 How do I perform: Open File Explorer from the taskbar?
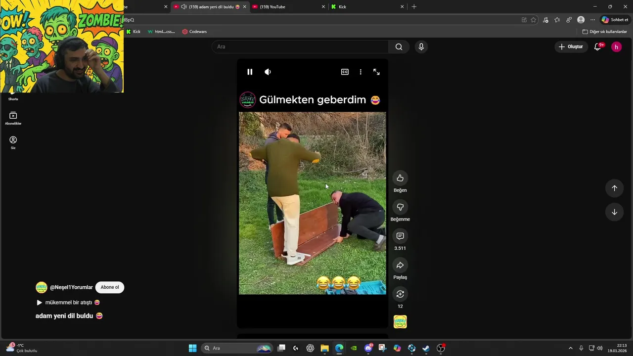[x=324, y=348]
